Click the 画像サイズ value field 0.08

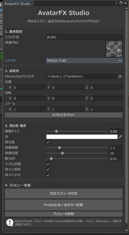pyautogui.click(x=116, y=131)
